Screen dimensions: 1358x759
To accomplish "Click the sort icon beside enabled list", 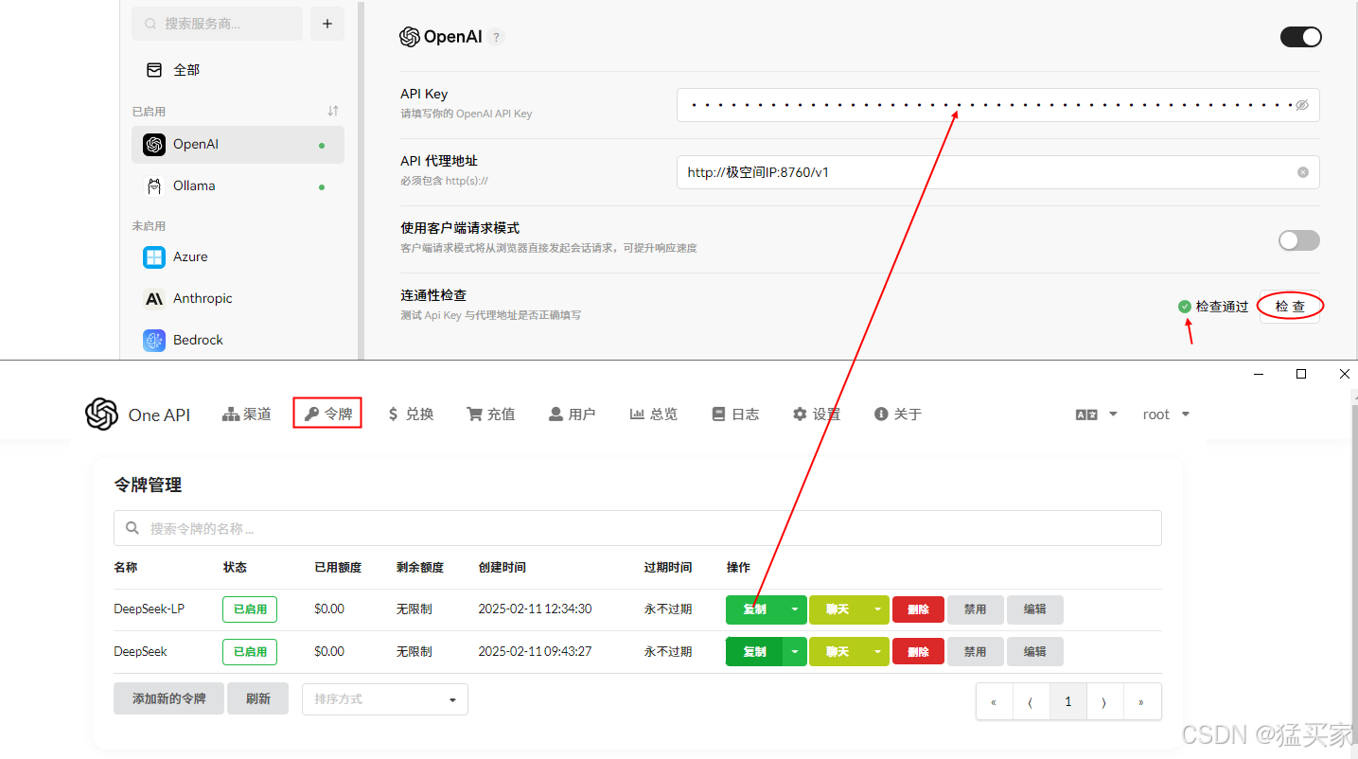I will (333, 111).
